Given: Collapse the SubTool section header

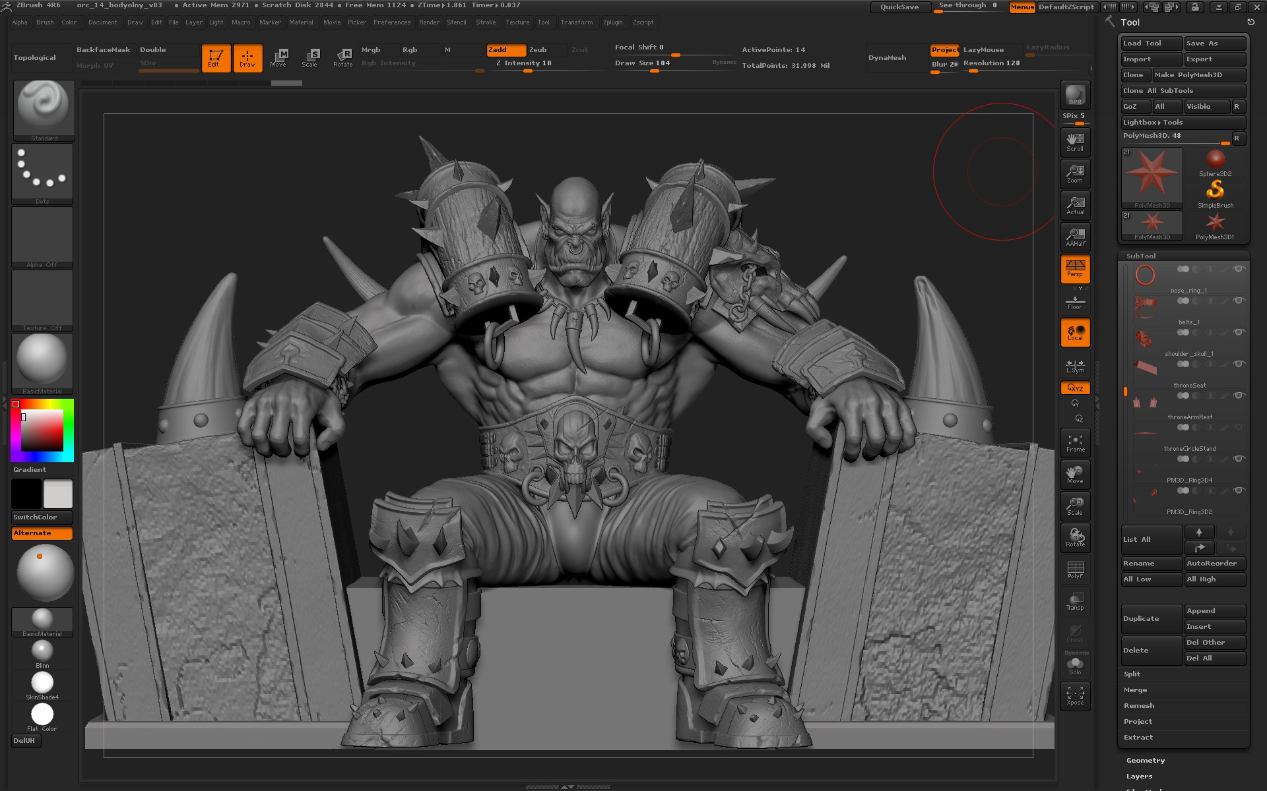Looking at the screenshot, I should click(1141, 256).
